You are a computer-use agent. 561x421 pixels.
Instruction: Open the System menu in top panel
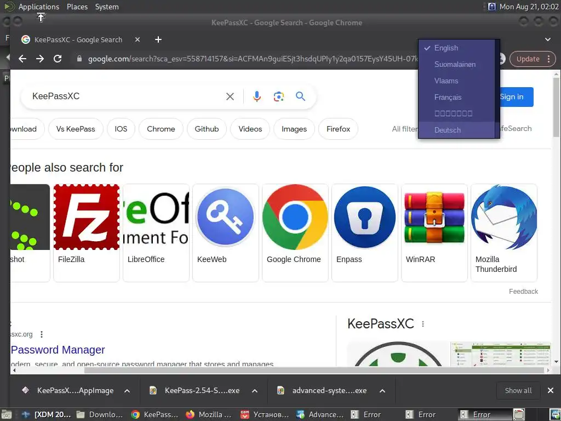[107, 7]
